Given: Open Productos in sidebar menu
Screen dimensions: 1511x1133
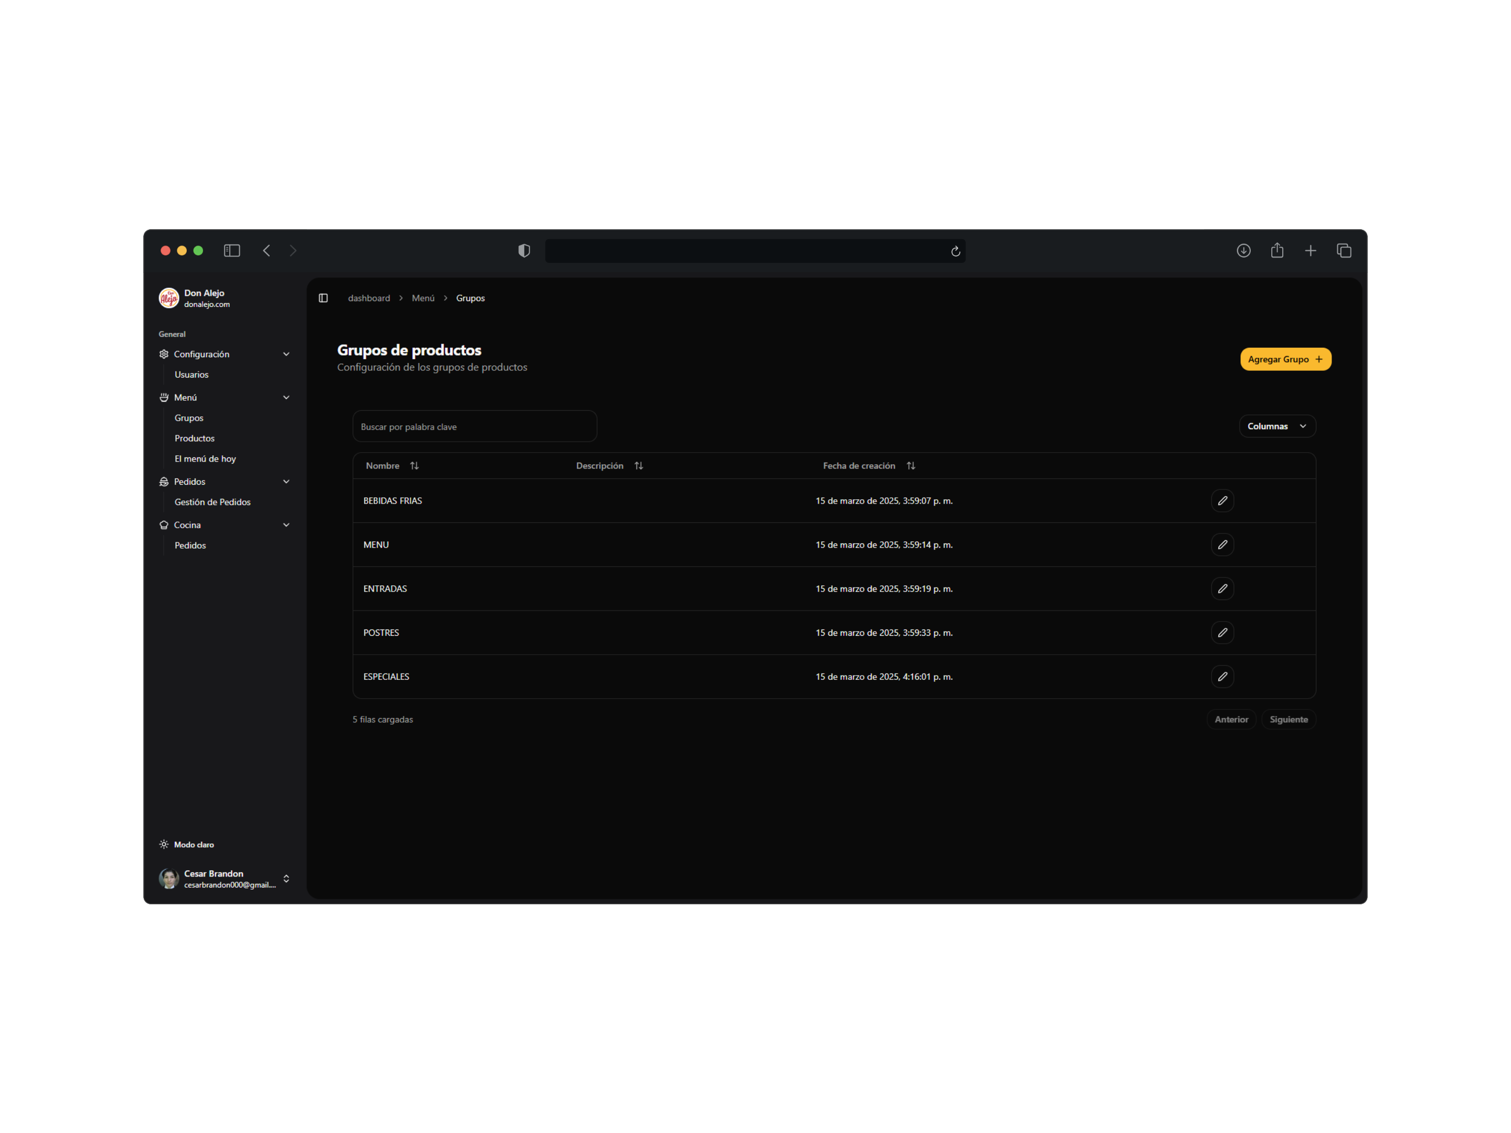Looking at the screenshot, I should tap(195, 439).
